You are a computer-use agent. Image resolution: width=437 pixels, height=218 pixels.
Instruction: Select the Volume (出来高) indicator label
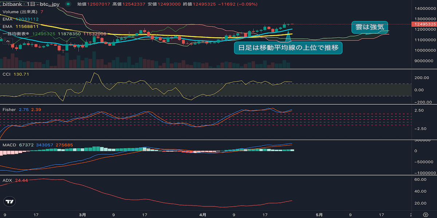20,12
